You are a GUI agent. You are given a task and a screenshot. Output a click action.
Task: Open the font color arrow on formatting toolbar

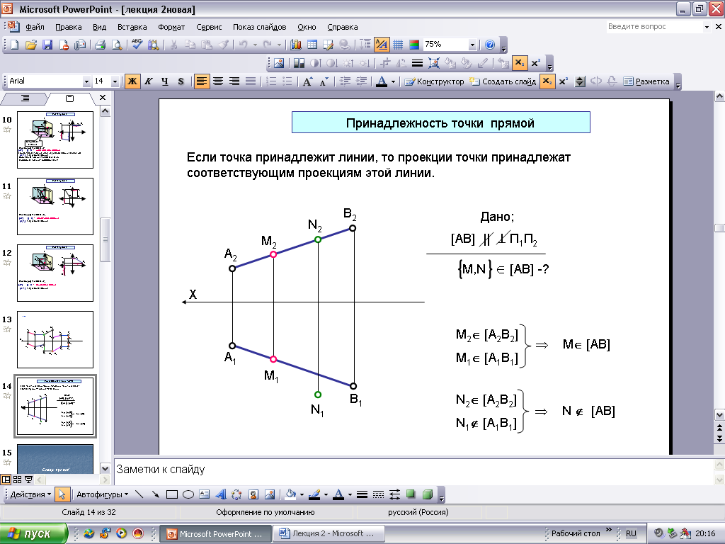coord(393,81)
